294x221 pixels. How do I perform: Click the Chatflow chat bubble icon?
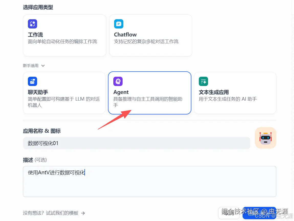tap(118, 24)
